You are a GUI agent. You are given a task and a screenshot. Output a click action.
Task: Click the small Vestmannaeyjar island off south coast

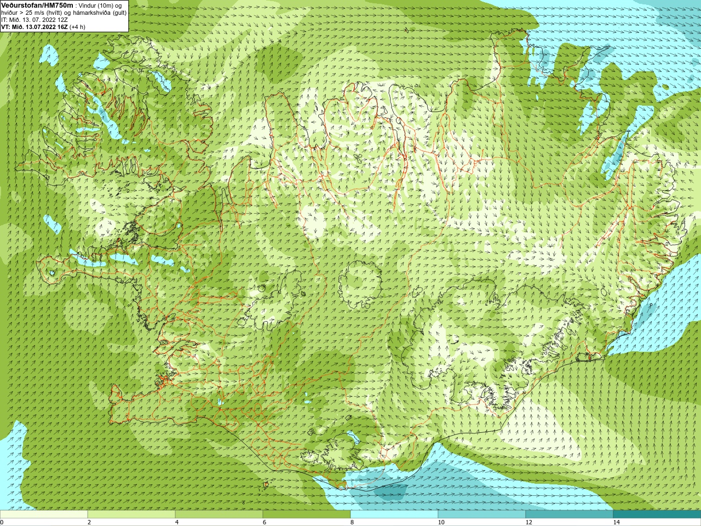[x=267, y=484]
